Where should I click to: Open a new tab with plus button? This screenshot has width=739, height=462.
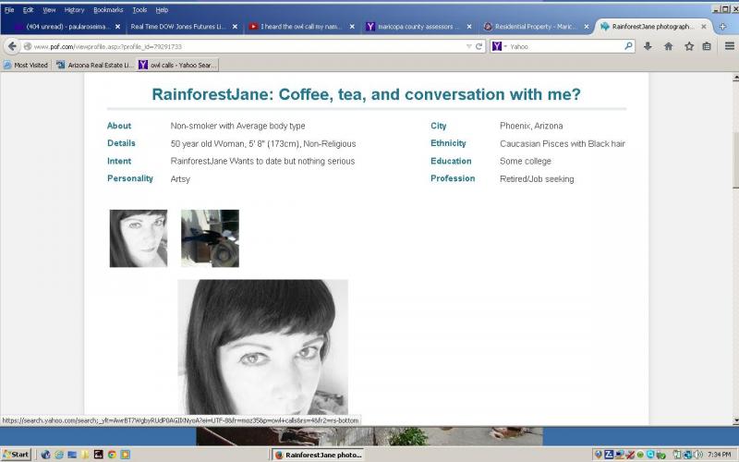(722, 27)
